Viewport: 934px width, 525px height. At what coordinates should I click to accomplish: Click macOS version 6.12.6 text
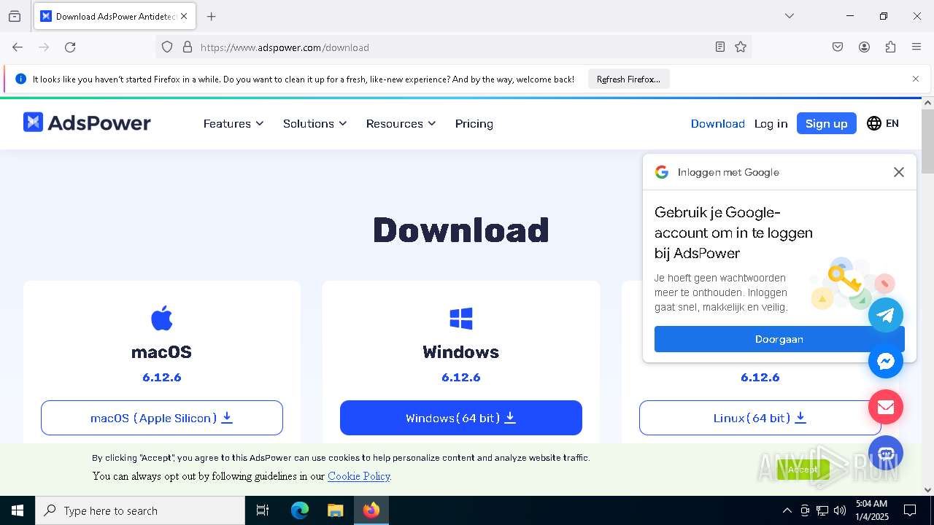point(162,377)
